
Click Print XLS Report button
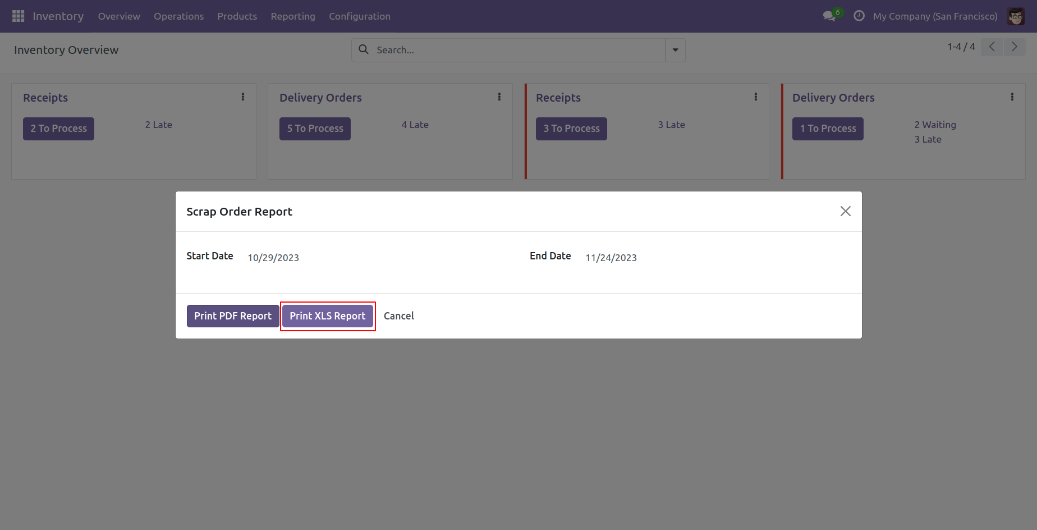point(328,316)
